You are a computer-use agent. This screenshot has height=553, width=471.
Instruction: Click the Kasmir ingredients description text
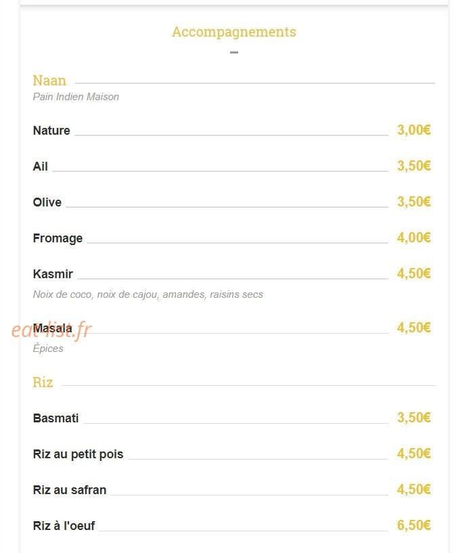click(148, 294)
